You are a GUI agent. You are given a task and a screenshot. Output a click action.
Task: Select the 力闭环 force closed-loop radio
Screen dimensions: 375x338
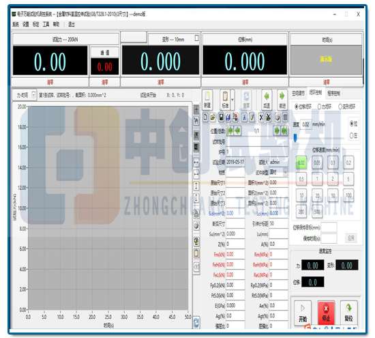pyautogui.click(x=325, y=107)
